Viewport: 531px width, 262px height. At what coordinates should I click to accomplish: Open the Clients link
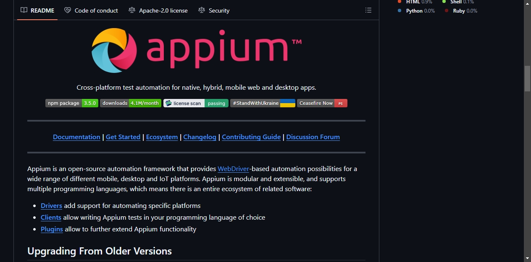51,218
